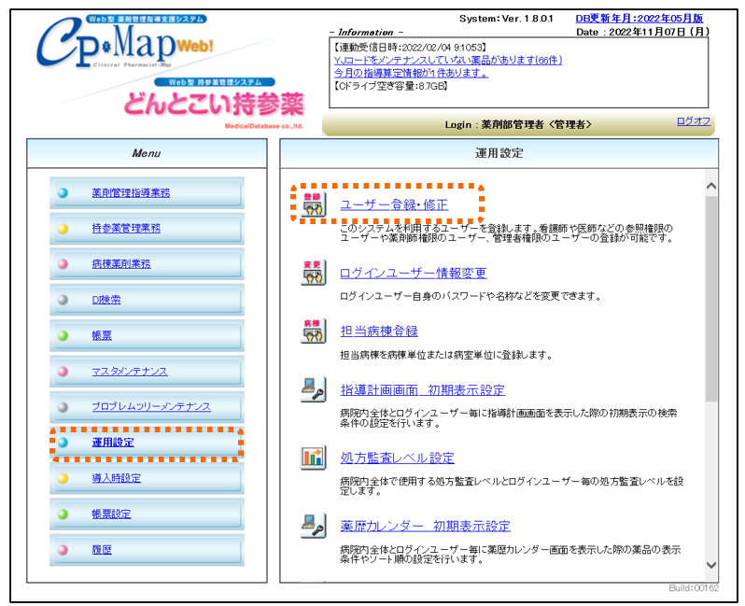This screenshot has height=606, width=745.
Task: Open the YJコード未メンテナンス薬品 information link
Action: pyautogui.click(x=447, y=60)
